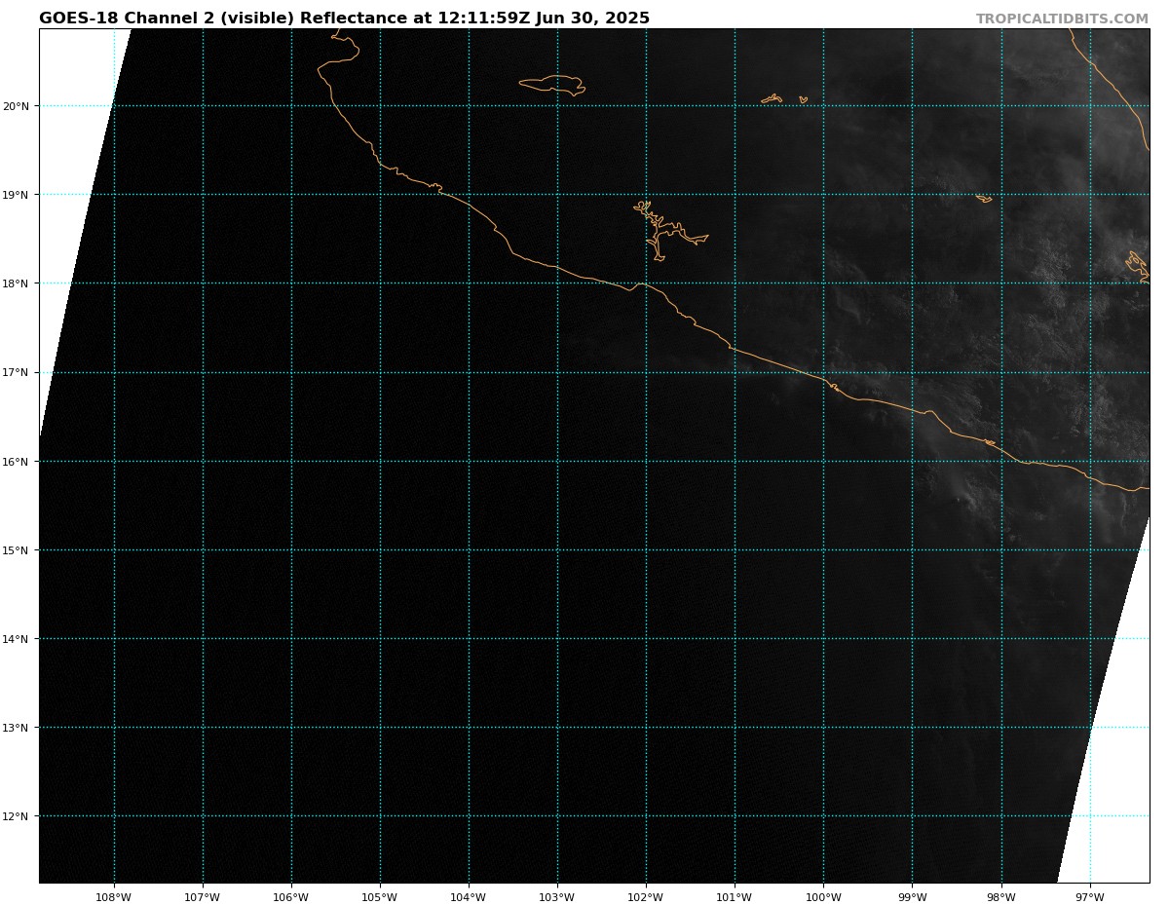
Task: Click the 105°W longitude label
Action: (x=380, y=897)
